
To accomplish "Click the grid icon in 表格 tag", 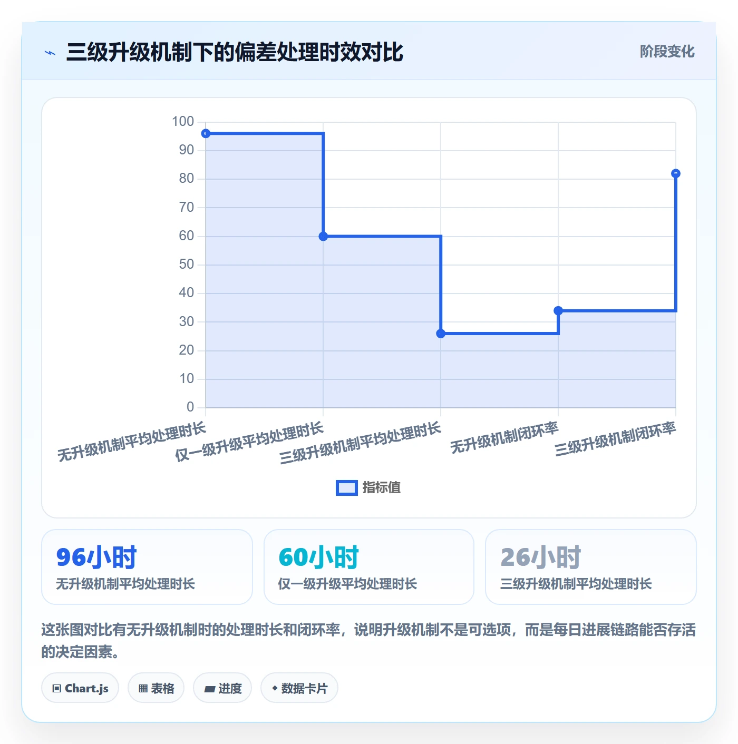I will point(143,689).
